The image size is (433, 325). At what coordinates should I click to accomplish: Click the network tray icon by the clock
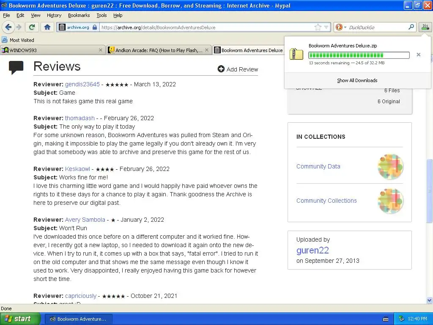[x=401, y=319]
